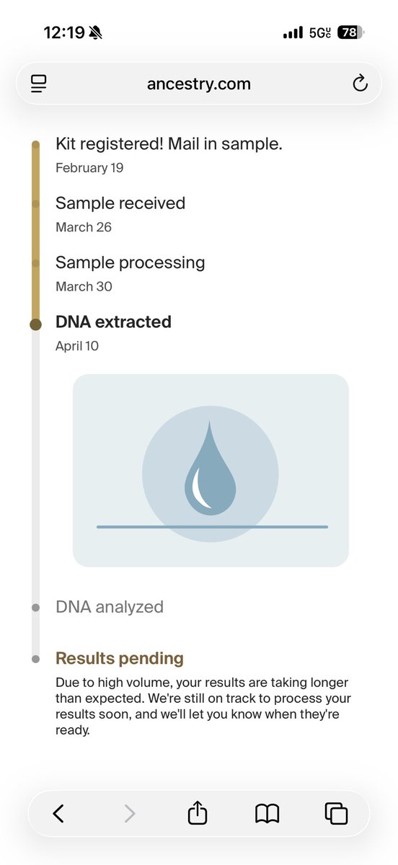Tap the gold progress bar segment
The height and width of the screenshot is (865, 398).
point(35,232)
